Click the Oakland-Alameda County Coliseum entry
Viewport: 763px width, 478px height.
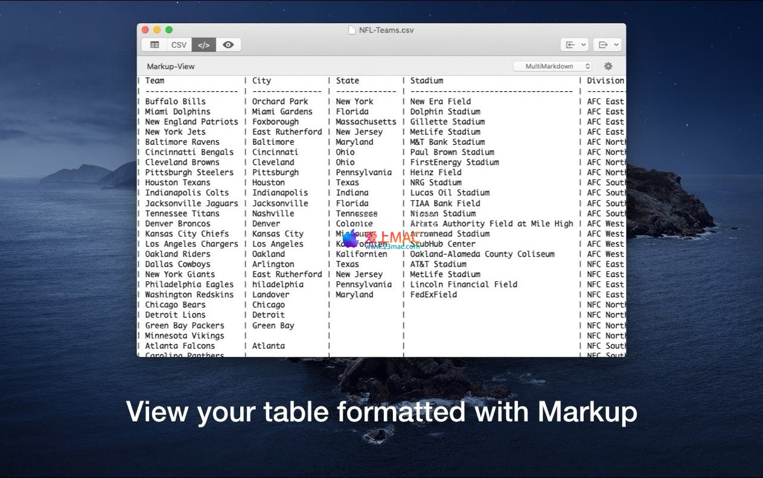[482, 254]
